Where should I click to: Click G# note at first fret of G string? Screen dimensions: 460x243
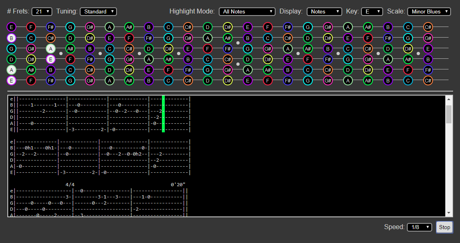pyautogui.click(x=31, y=49)
